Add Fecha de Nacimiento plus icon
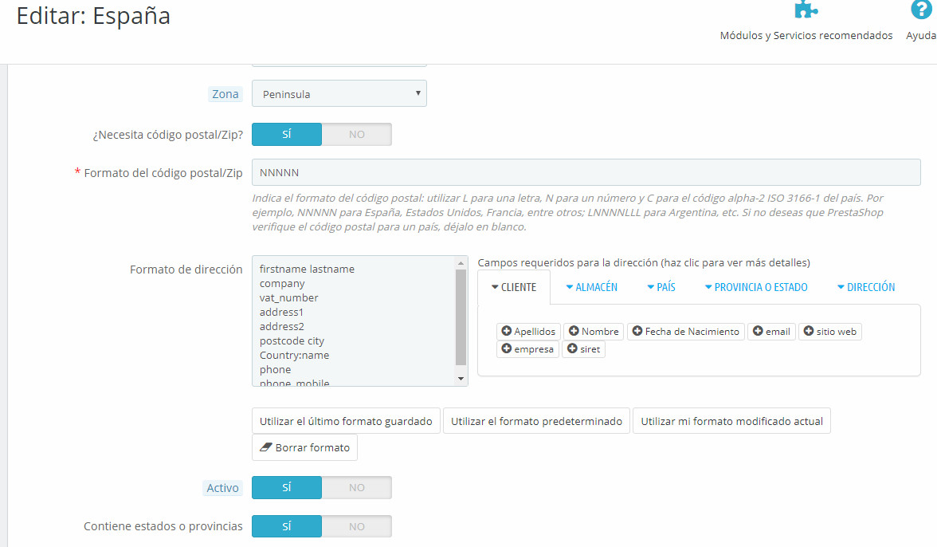Image resolution: width=937 pixels, height=547 pixels. 637,331
